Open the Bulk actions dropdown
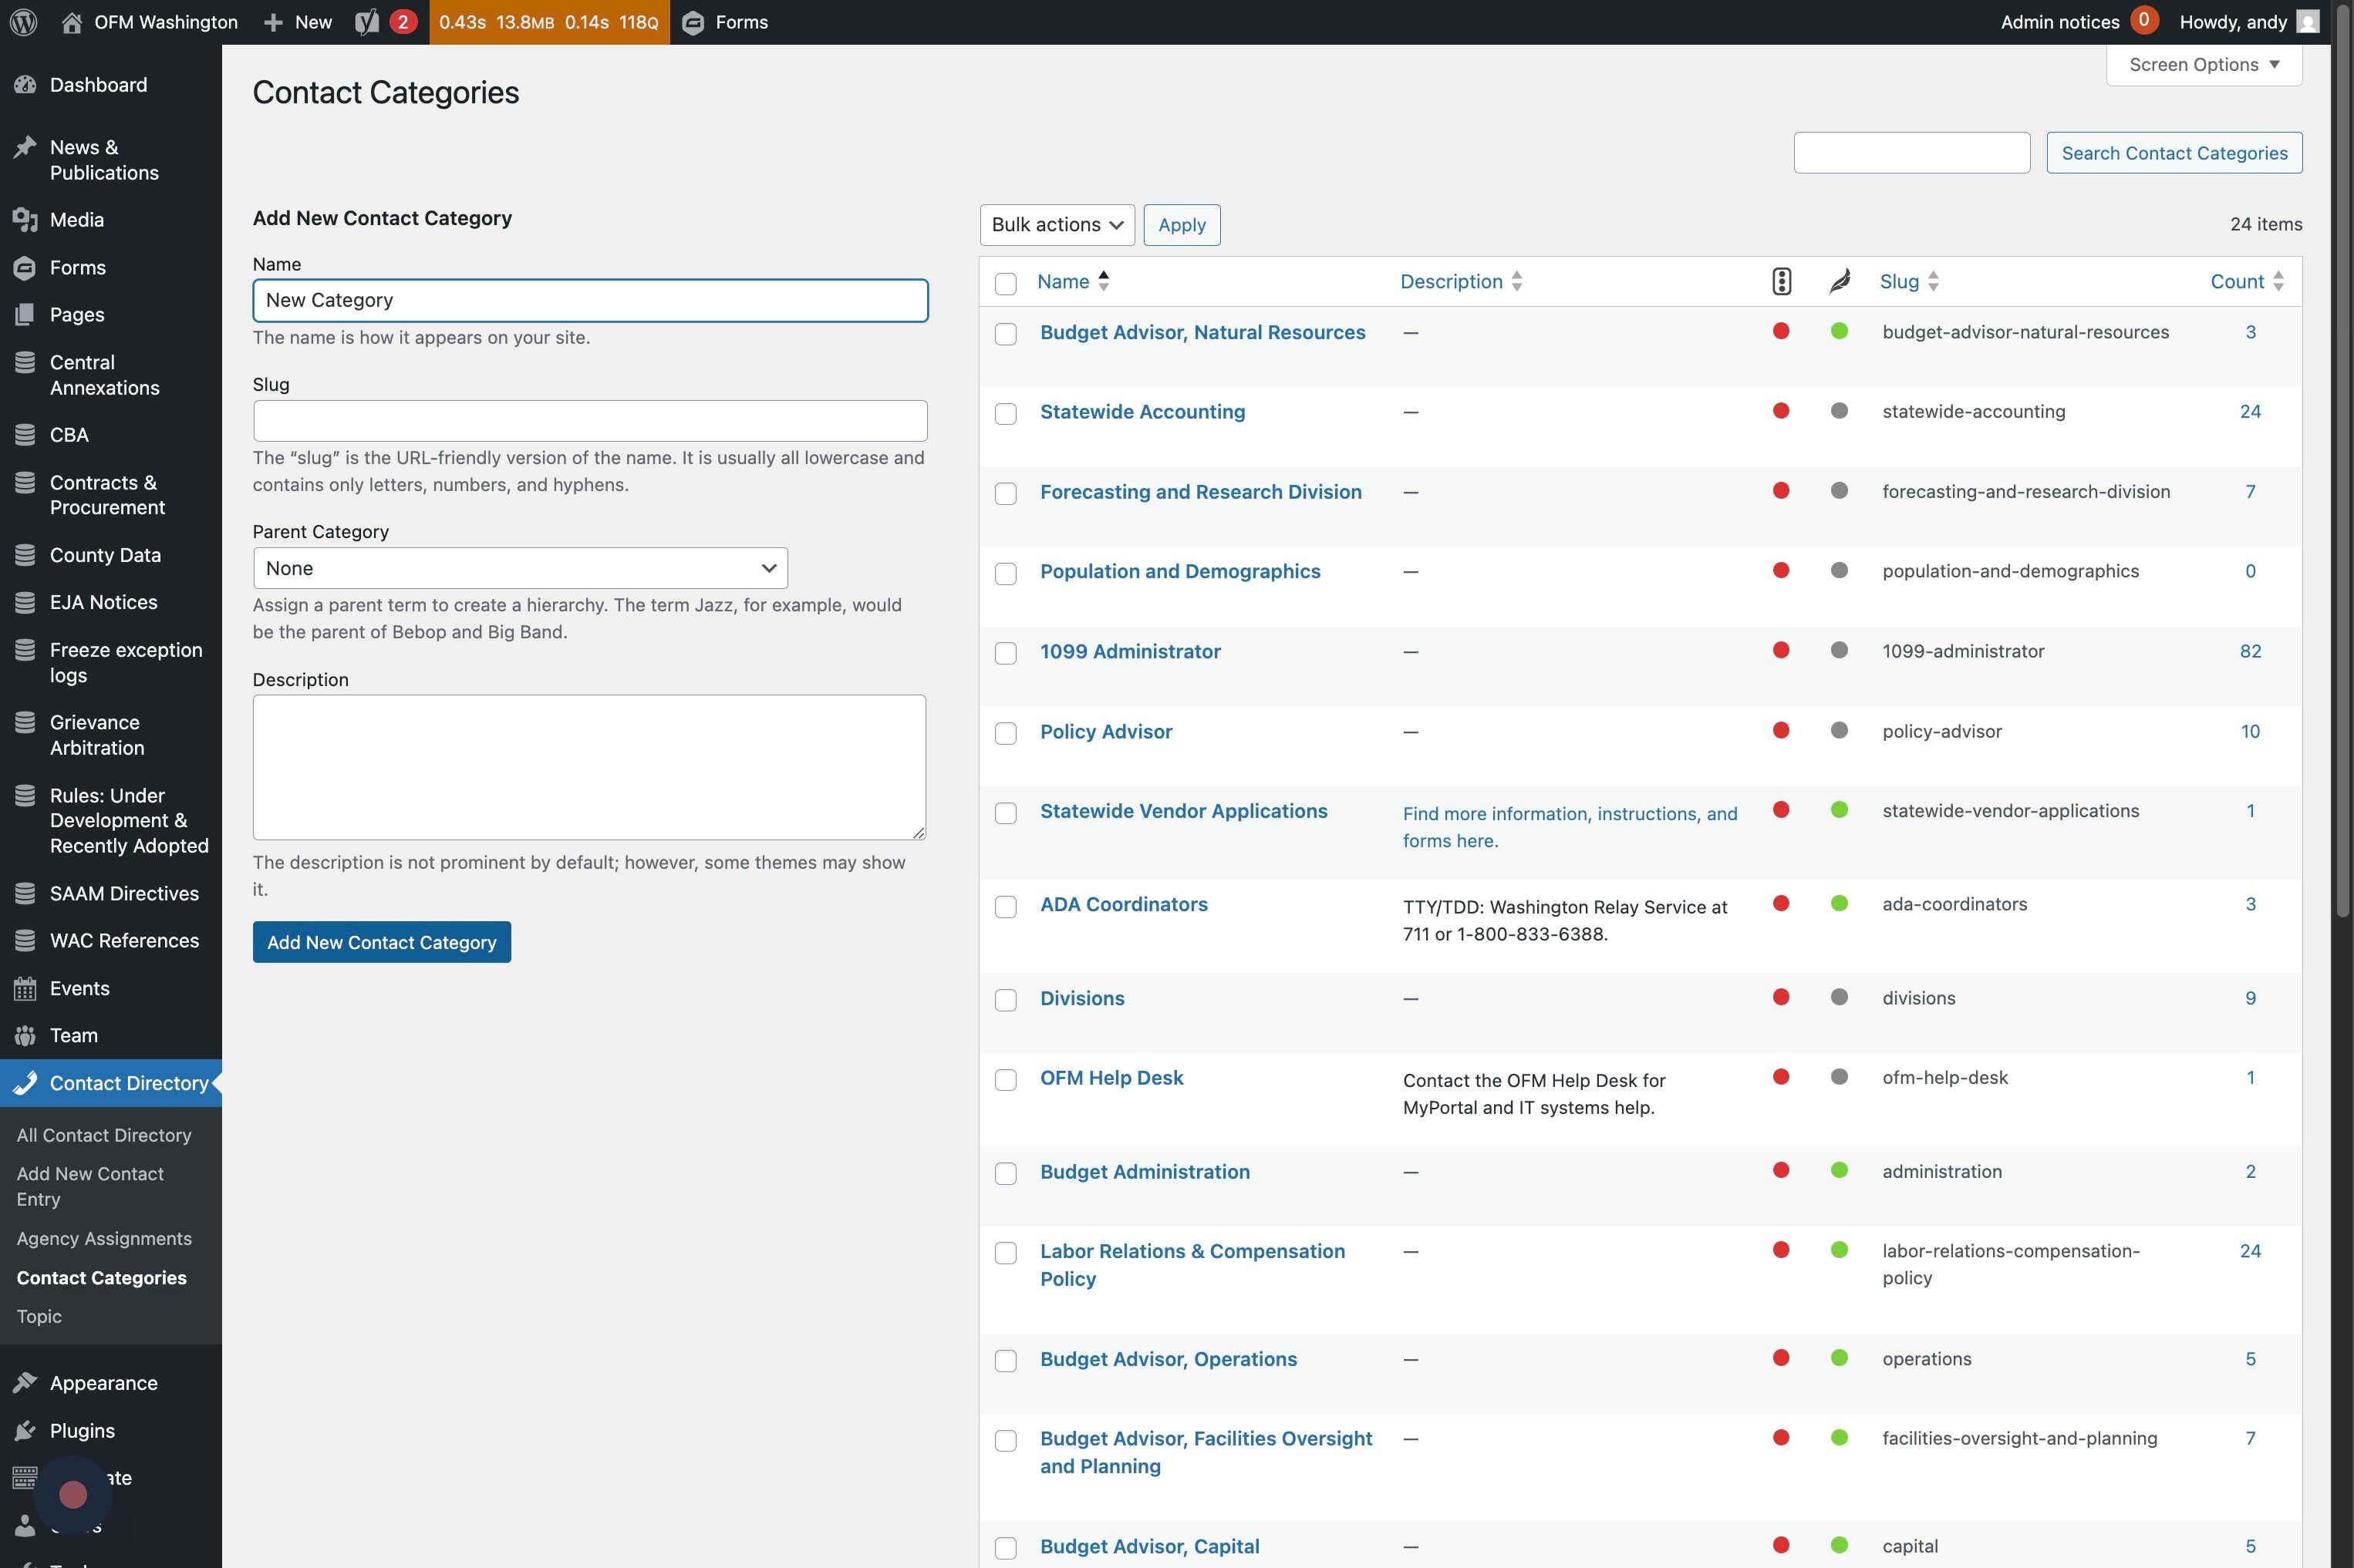 point(1057,225)
